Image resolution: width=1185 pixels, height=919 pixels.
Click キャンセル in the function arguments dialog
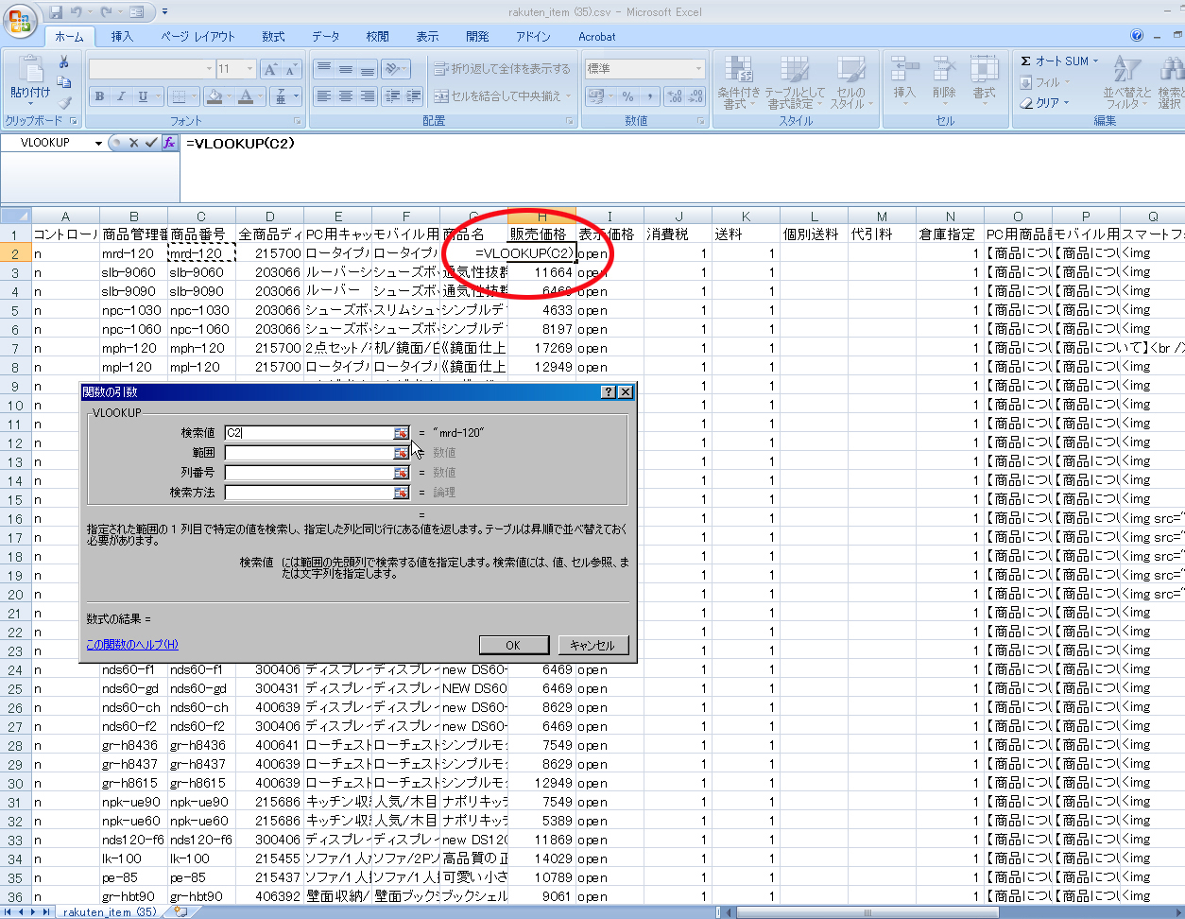pyautogui.click(x=592, y=645)
